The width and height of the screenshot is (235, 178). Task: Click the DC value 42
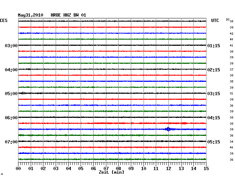[x=231, y=34]
